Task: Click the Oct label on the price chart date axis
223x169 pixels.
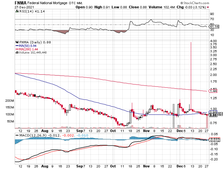Action: [x=113, y=131]
